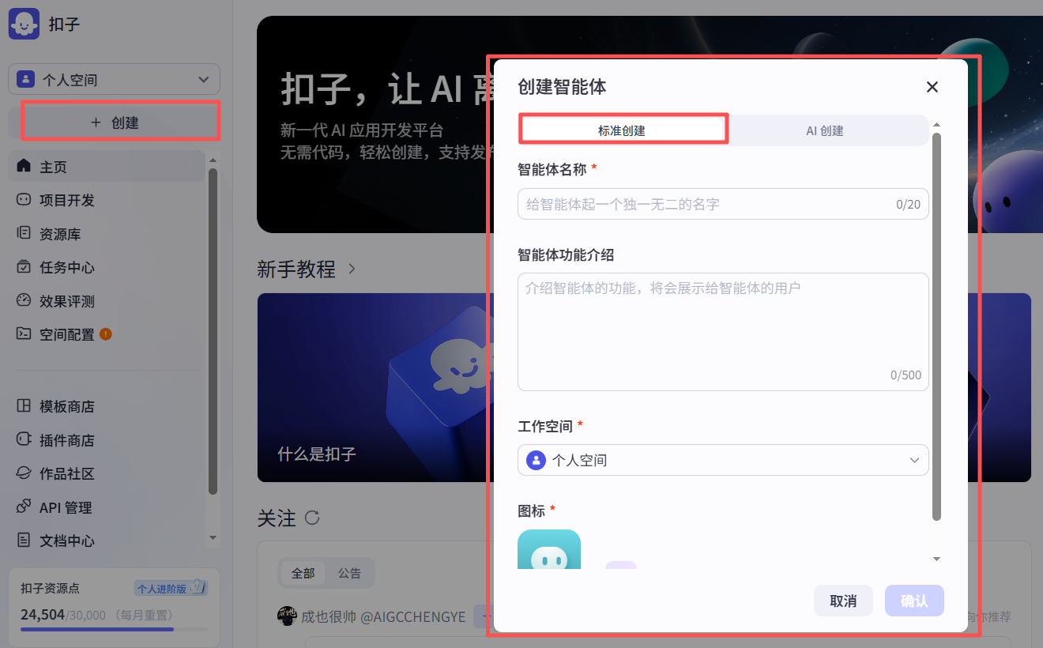Image resolution: width=1043 pixels, height=648 pixels.
Task: Click the dialog scroll-down arrow
Action: (x=937, y=559)
